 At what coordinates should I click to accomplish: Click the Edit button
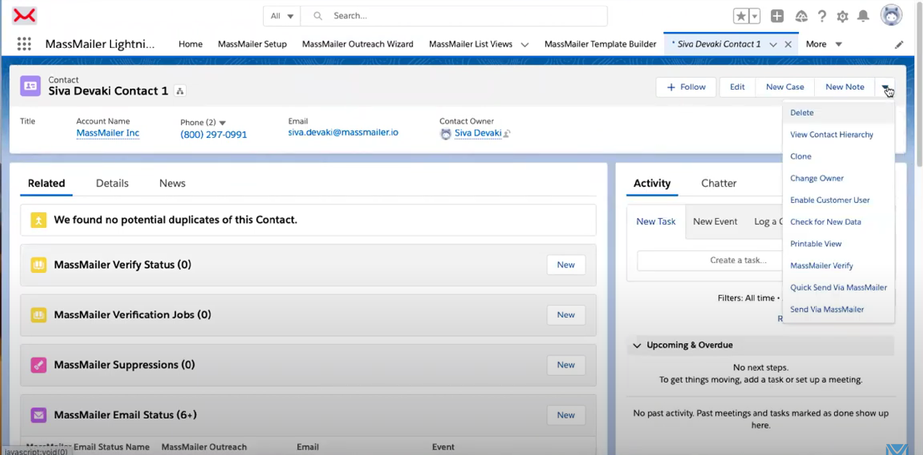[x=737, y=87]
